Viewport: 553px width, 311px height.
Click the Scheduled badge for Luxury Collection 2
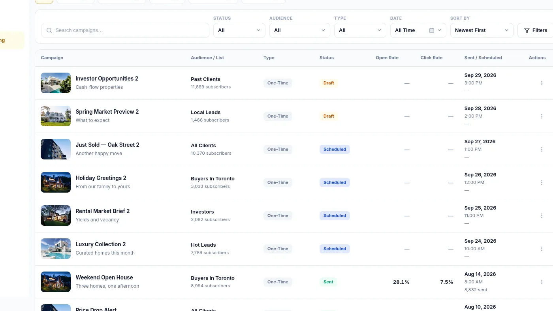coord(335,249)
